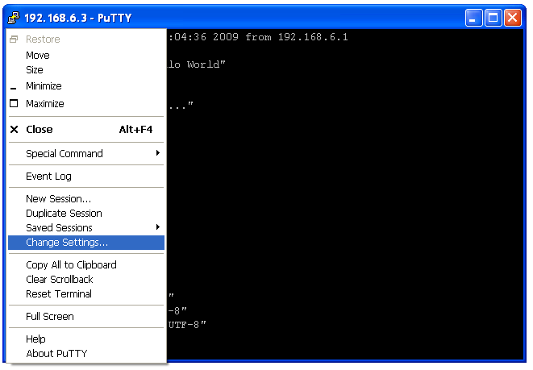
Task: Choose Size in the system menu
Action: [x=86, y=69]
